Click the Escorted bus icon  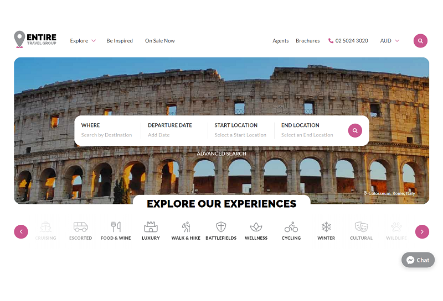click(80, 227)
